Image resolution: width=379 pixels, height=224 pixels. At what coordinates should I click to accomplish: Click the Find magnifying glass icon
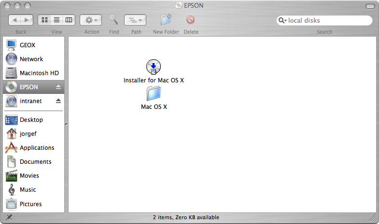(113, 20)
